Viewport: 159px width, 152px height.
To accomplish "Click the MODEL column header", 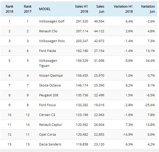I will coord(45,9).
